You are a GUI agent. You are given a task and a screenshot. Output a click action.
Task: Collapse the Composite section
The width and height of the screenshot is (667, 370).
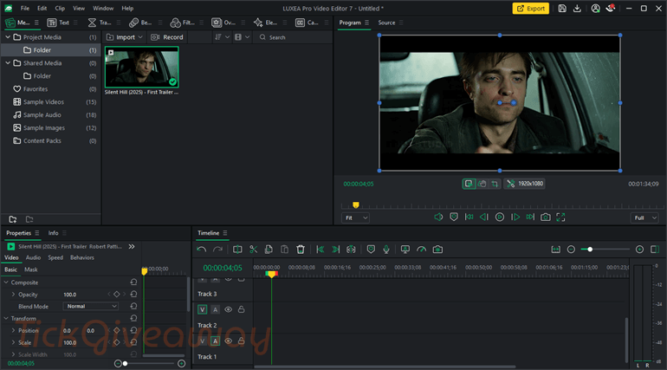tap(6, 282)
